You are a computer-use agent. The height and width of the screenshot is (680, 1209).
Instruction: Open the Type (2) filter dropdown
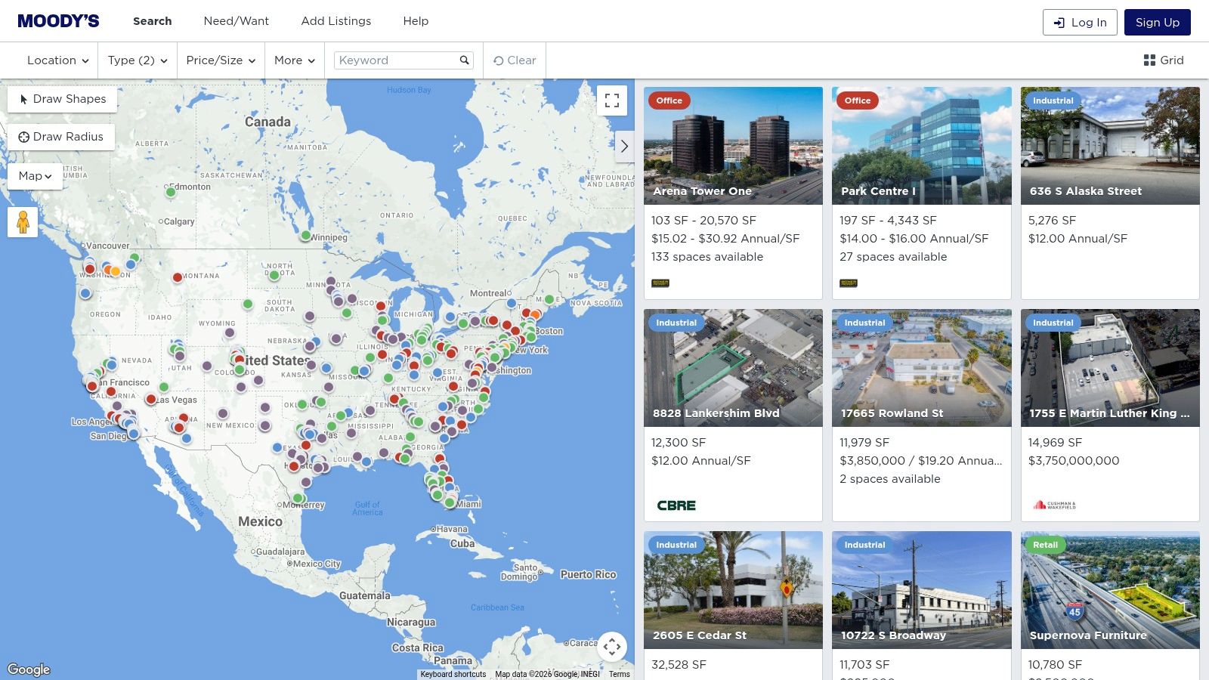[x=138, y=60]
